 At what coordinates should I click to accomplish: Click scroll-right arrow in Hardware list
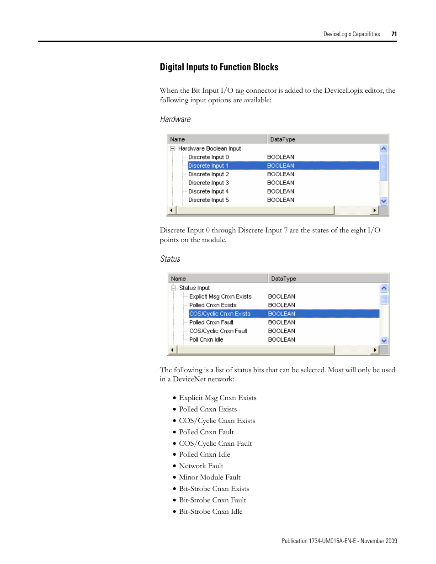(x=375, y=210)
